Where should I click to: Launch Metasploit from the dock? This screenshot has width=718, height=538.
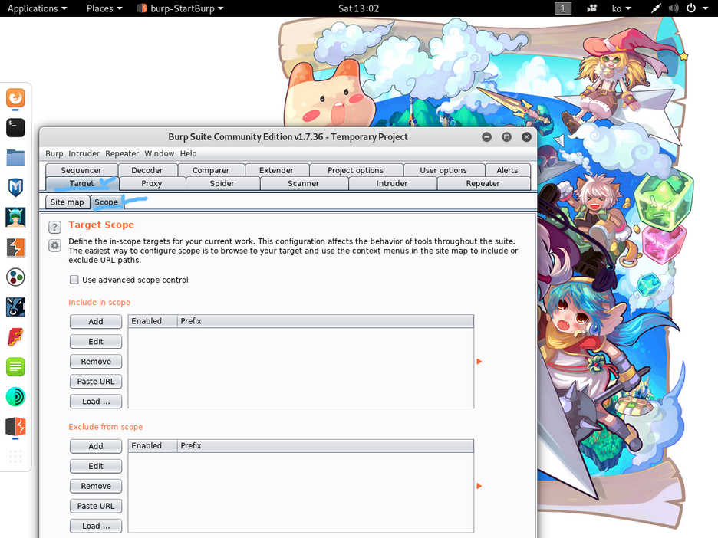click(15, 187)
